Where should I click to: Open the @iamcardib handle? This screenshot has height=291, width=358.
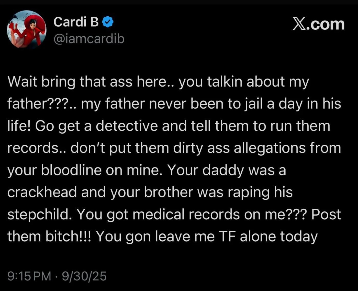point(89,39)
